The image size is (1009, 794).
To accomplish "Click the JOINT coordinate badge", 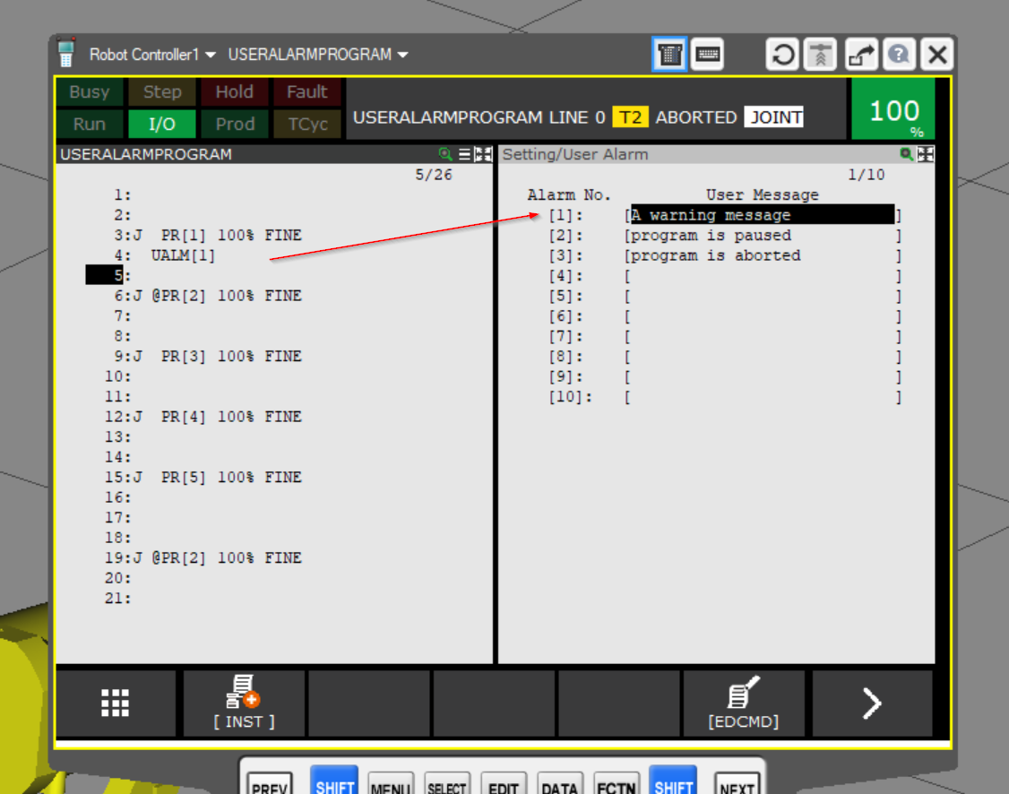I will click(774, 117).
